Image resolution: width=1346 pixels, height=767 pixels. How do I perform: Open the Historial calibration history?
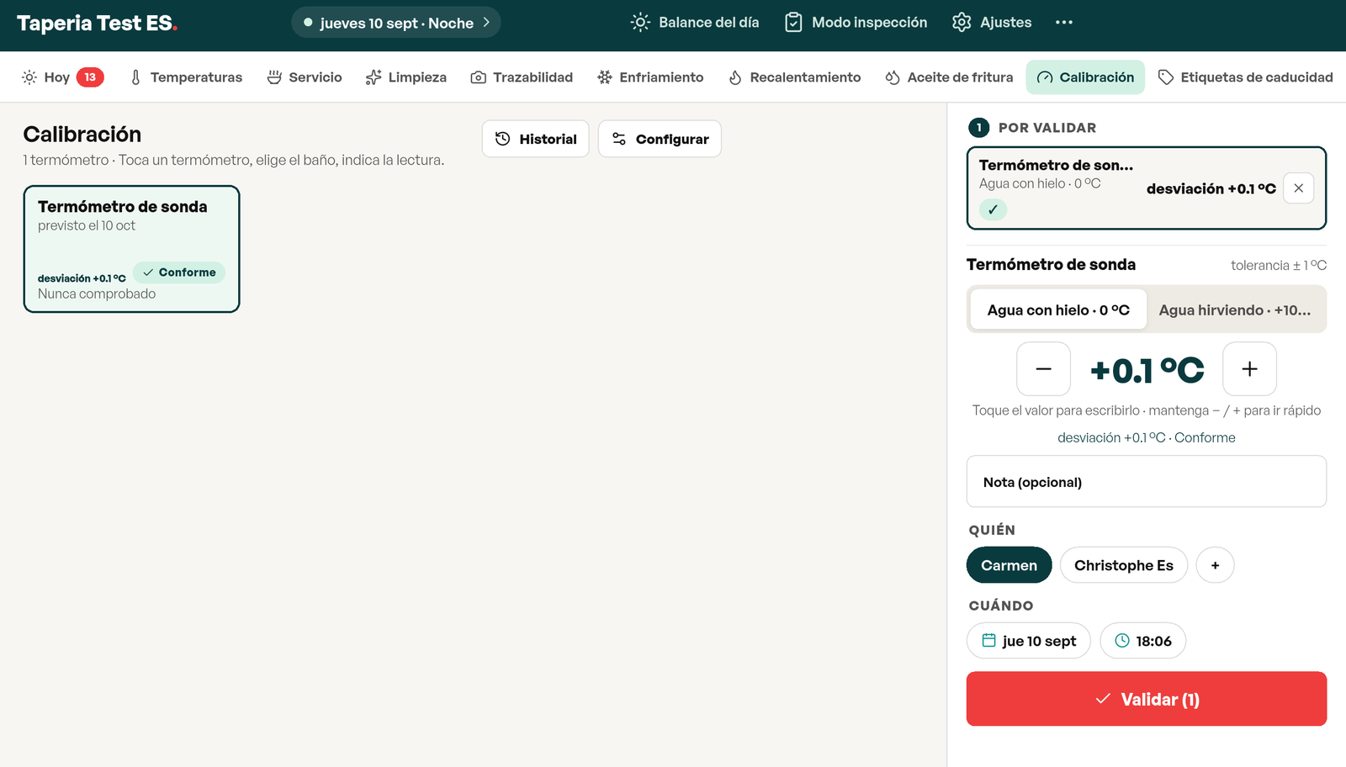536,139
